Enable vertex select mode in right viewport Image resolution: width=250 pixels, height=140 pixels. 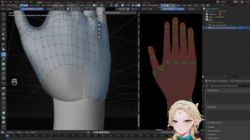[162, 5]
